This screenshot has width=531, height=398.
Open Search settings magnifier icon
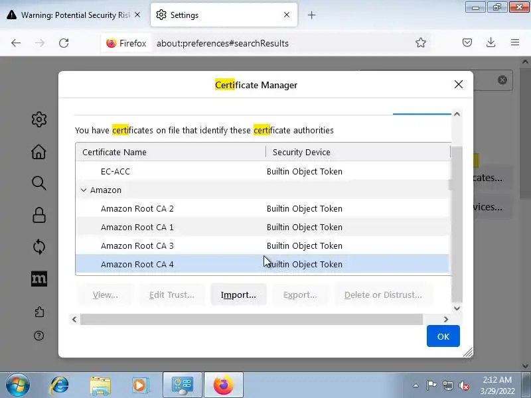(39, 183)
